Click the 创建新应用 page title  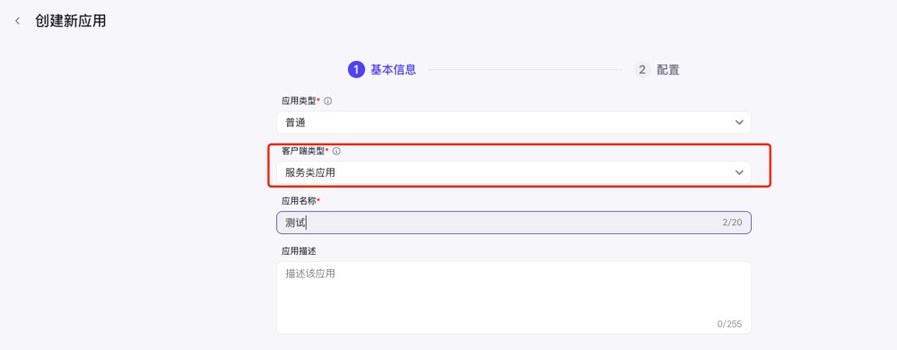(x=70, y=22)
